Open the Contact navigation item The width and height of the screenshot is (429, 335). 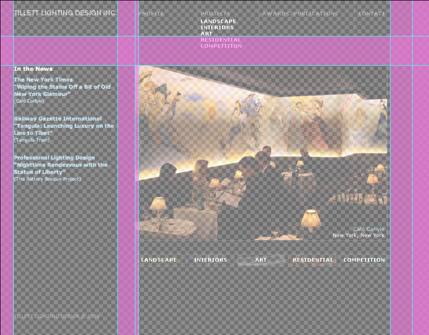[372, 14]
